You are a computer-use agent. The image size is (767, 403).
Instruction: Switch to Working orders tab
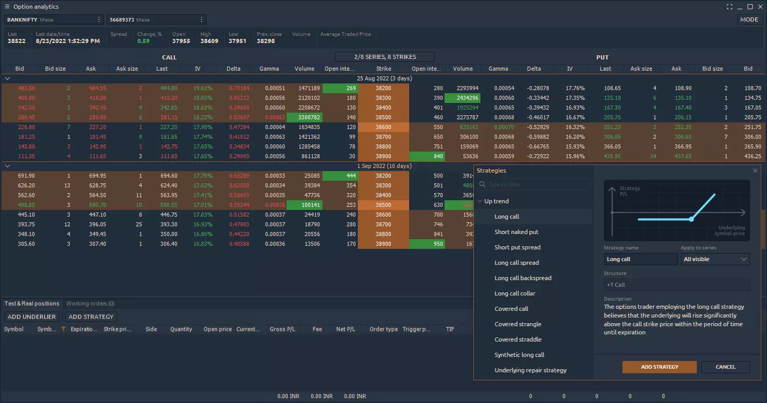tap(90, 304)
